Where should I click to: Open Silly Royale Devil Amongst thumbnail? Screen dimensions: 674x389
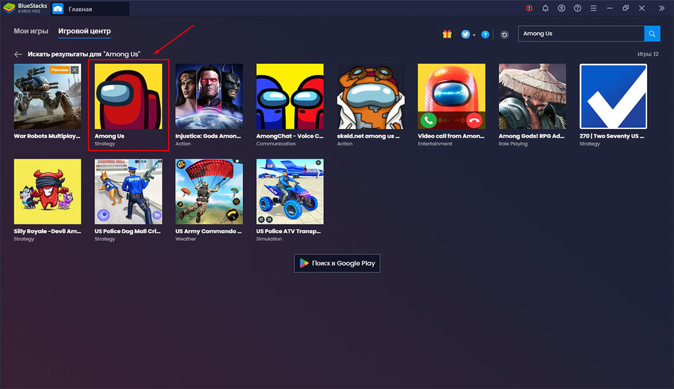coord(47,192)
